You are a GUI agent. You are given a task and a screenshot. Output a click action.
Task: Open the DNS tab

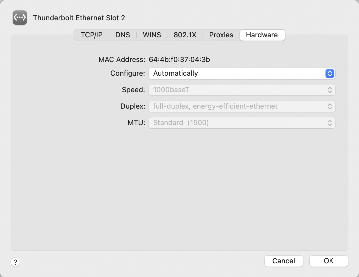pyautogui.click(x=123, y=35)
